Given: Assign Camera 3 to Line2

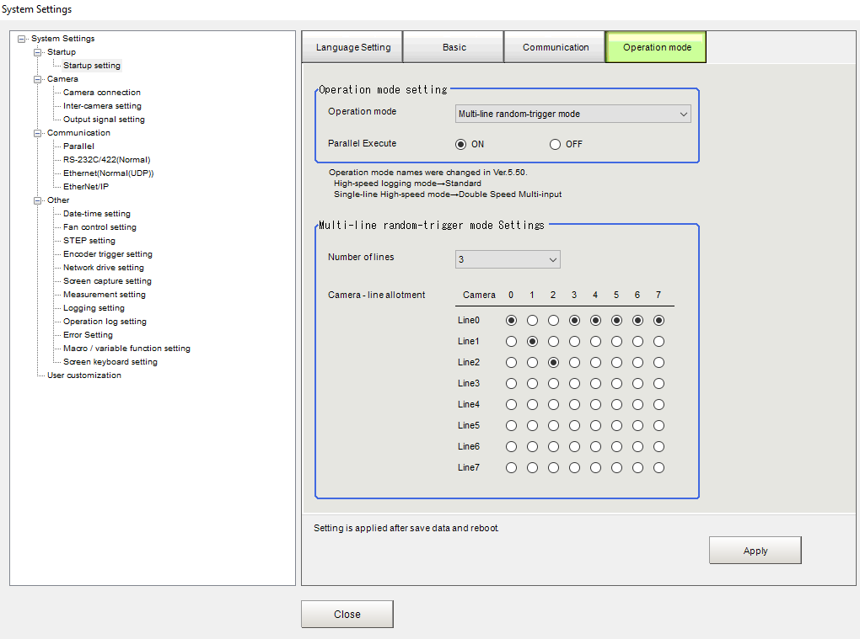Looking at the screenshot, I should pyautogui.click(x=574, y=363).
